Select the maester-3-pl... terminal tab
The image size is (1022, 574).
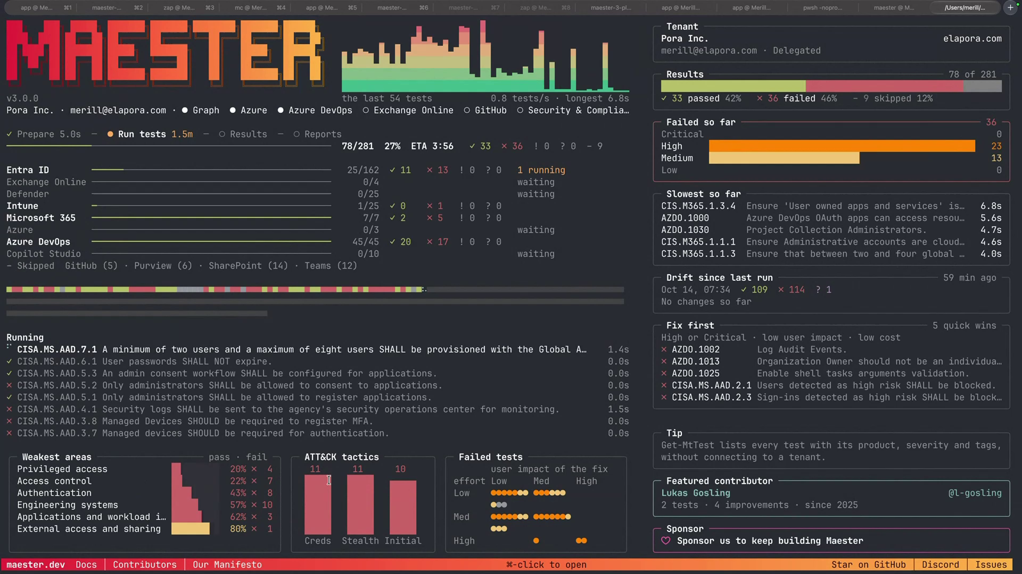611,7
